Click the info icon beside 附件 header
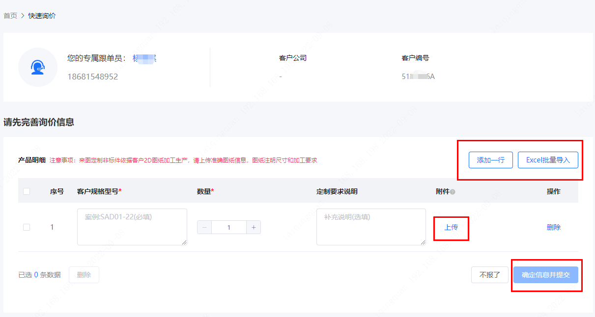The width and height of the screenshot is (595, 317). coord(453,192)
